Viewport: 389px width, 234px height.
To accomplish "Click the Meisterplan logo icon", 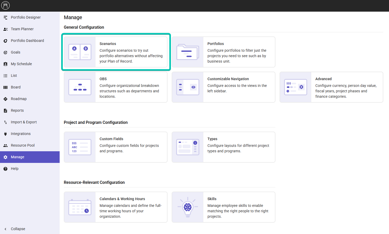I will (x=5, y=5).
